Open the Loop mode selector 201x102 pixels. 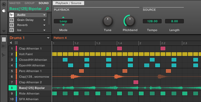click(63, 21)
